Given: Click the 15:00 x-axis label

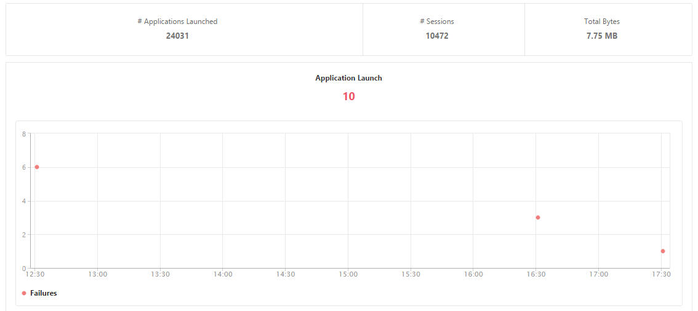Looking at the screenshot, I should (348, 275).
